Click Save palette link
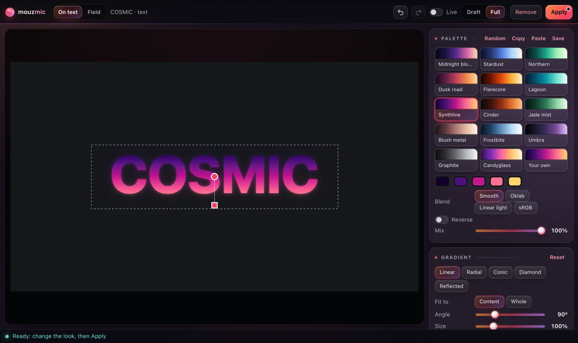 [558, 38]
